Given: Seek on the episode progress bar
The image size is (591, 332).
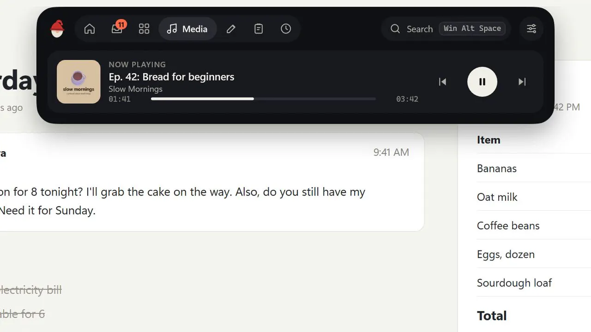Looking at the screenshot, I should tap(263, 99).
